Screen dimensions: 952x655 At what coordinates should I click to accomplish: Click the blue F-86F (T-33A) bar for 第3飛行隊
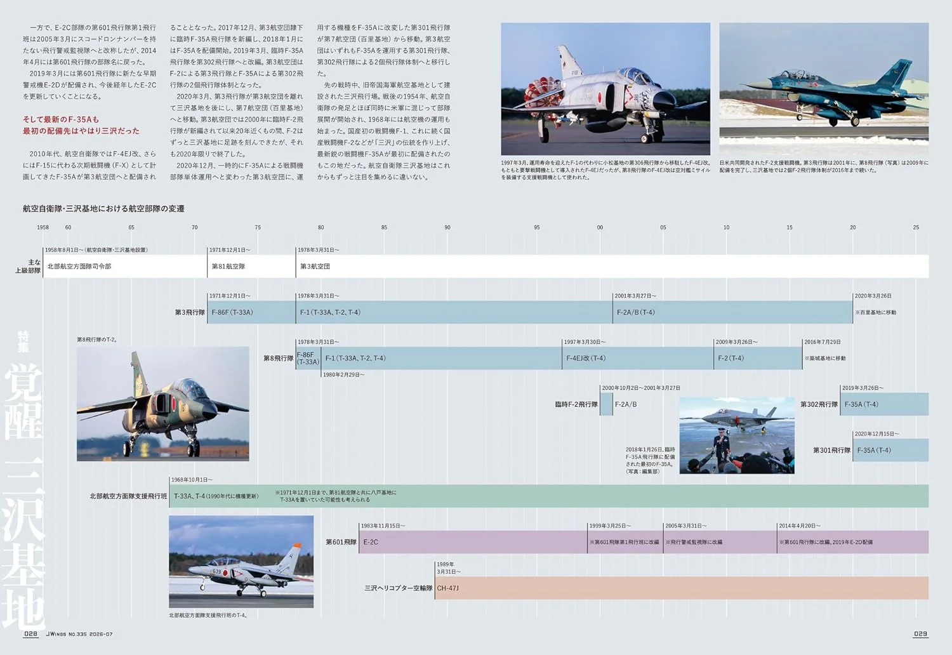252,312
